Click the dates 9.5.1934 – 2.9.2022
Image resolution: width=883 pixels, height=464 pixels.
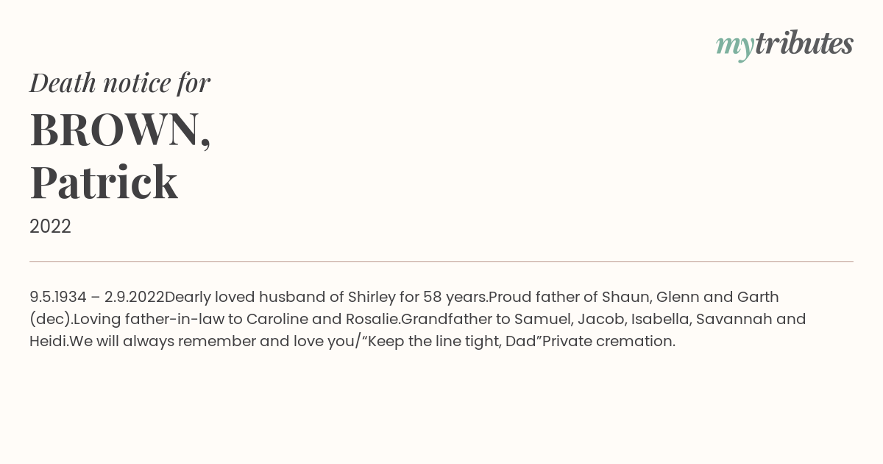click(97, 298)
